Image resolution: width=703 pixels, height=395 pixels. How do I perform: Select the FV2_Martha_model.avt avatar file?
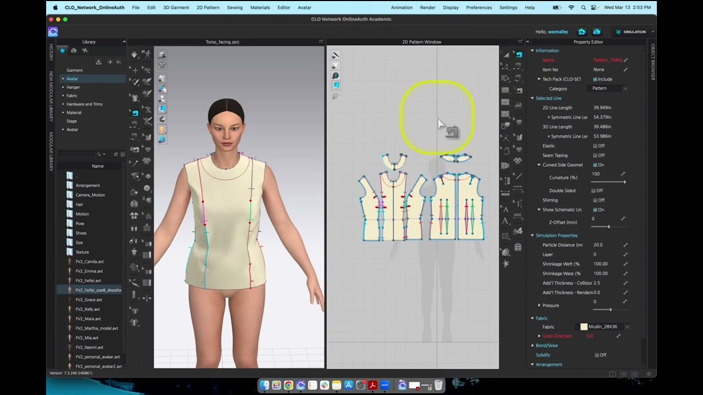[97, 328]
